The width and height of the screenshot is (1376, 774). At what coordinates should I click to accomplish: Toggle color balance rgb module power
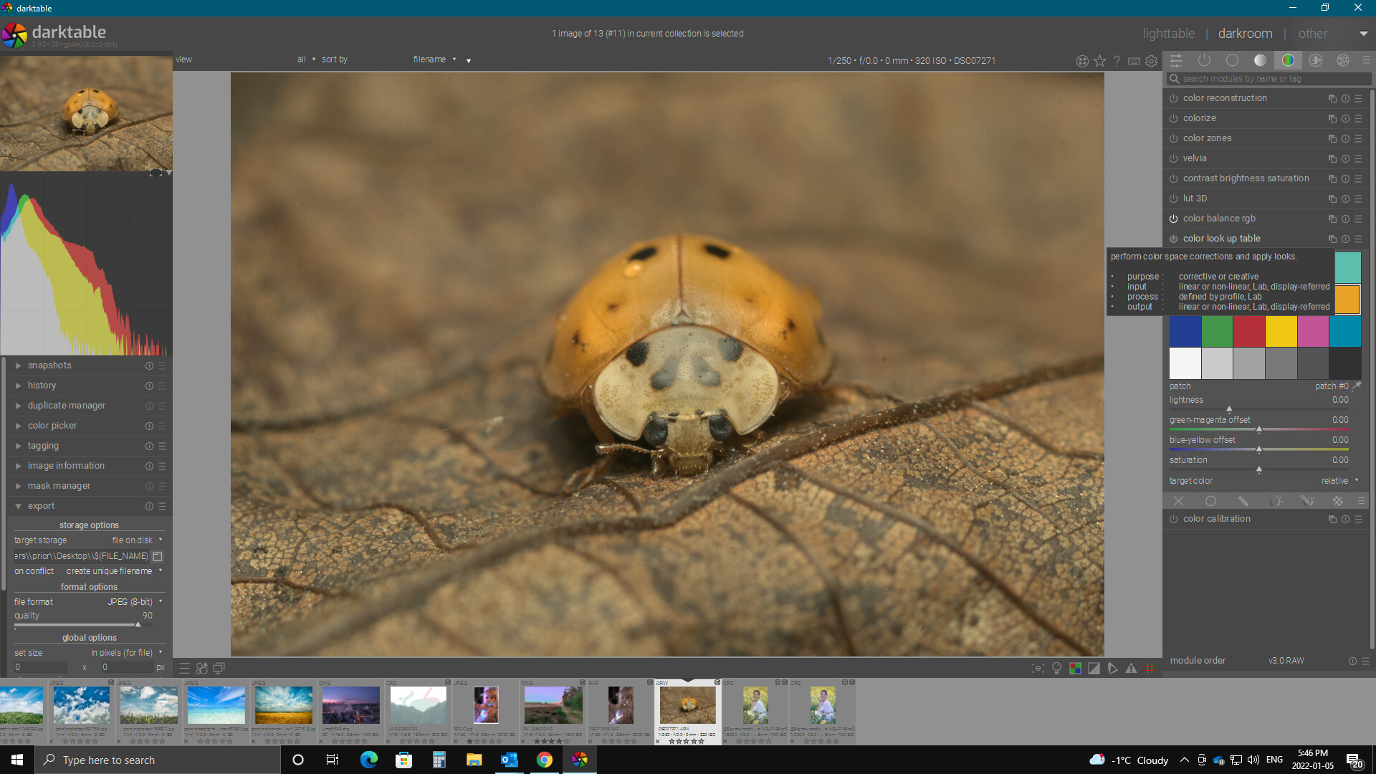(x=1173, y=219)
